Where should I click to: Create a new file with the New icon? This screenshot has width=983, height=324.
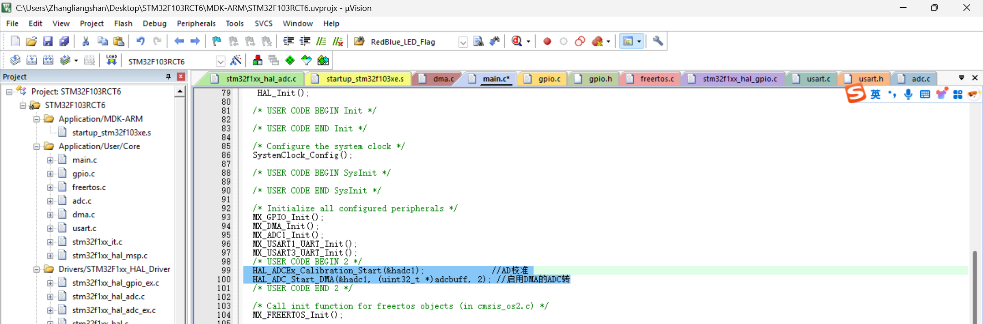click(x=15, y=41)
